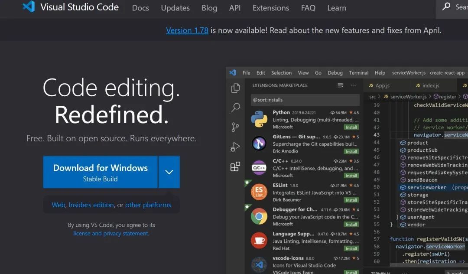Install the Debugger for Chrome extension
This screenshot has width=468, height=274.
351,224
